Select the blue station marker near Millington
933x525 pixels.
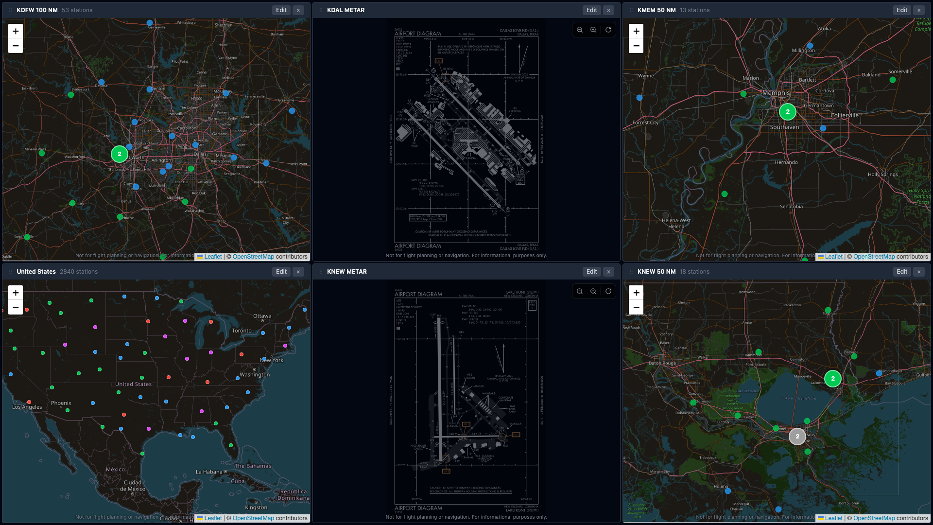point(810,46)
